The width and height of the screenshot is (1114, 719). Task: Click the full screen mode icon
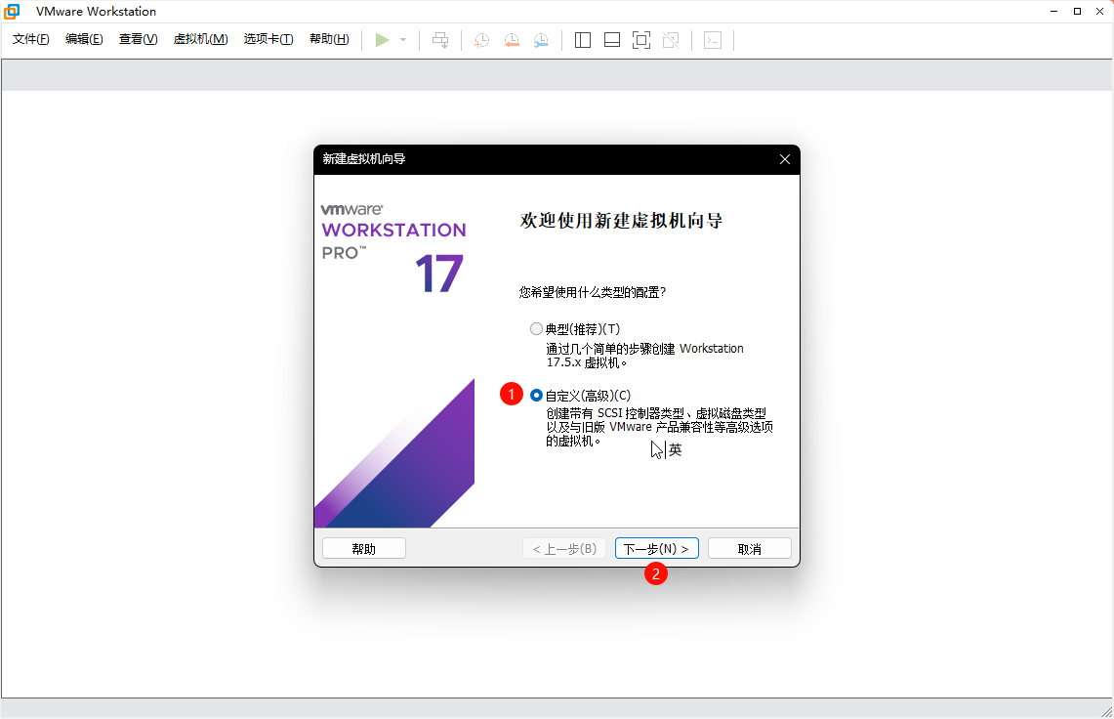(640, 40)
